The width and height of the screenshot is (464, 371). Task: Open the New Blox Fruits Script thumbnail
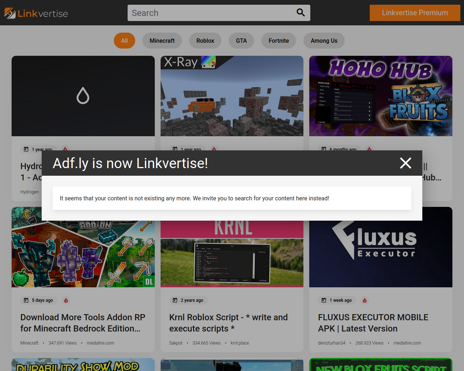point(381,364)
